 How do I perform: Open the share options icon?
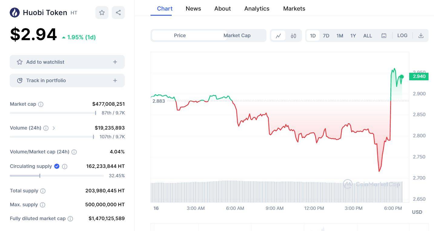[118, 13]
